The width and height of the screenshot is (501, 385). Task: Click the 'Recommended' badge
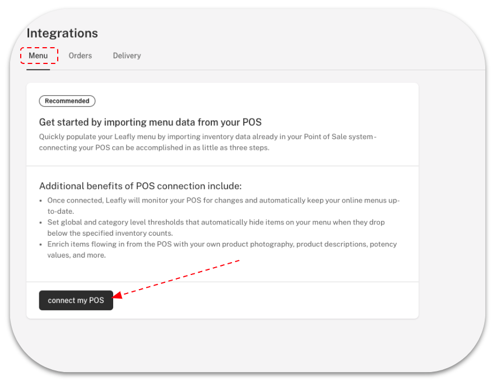67,101
